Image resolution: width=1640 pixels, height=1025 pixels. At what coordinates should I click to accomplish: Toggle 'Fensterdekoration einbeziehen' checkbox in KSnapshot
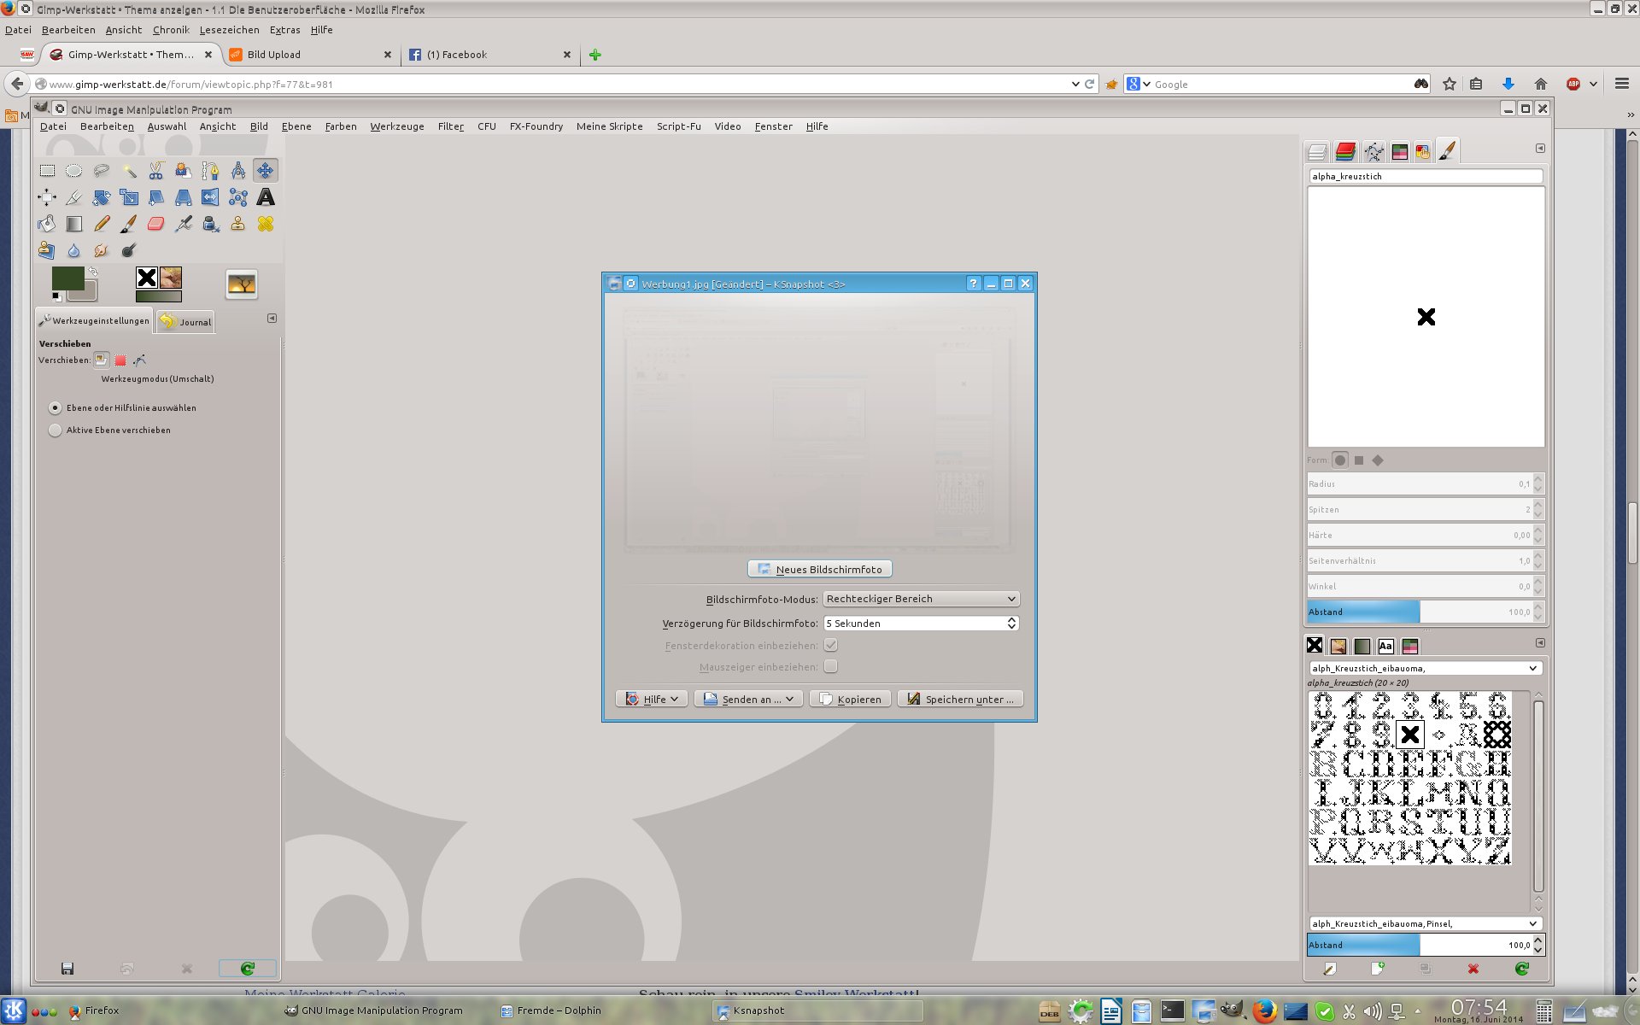[x=830, y=645]
